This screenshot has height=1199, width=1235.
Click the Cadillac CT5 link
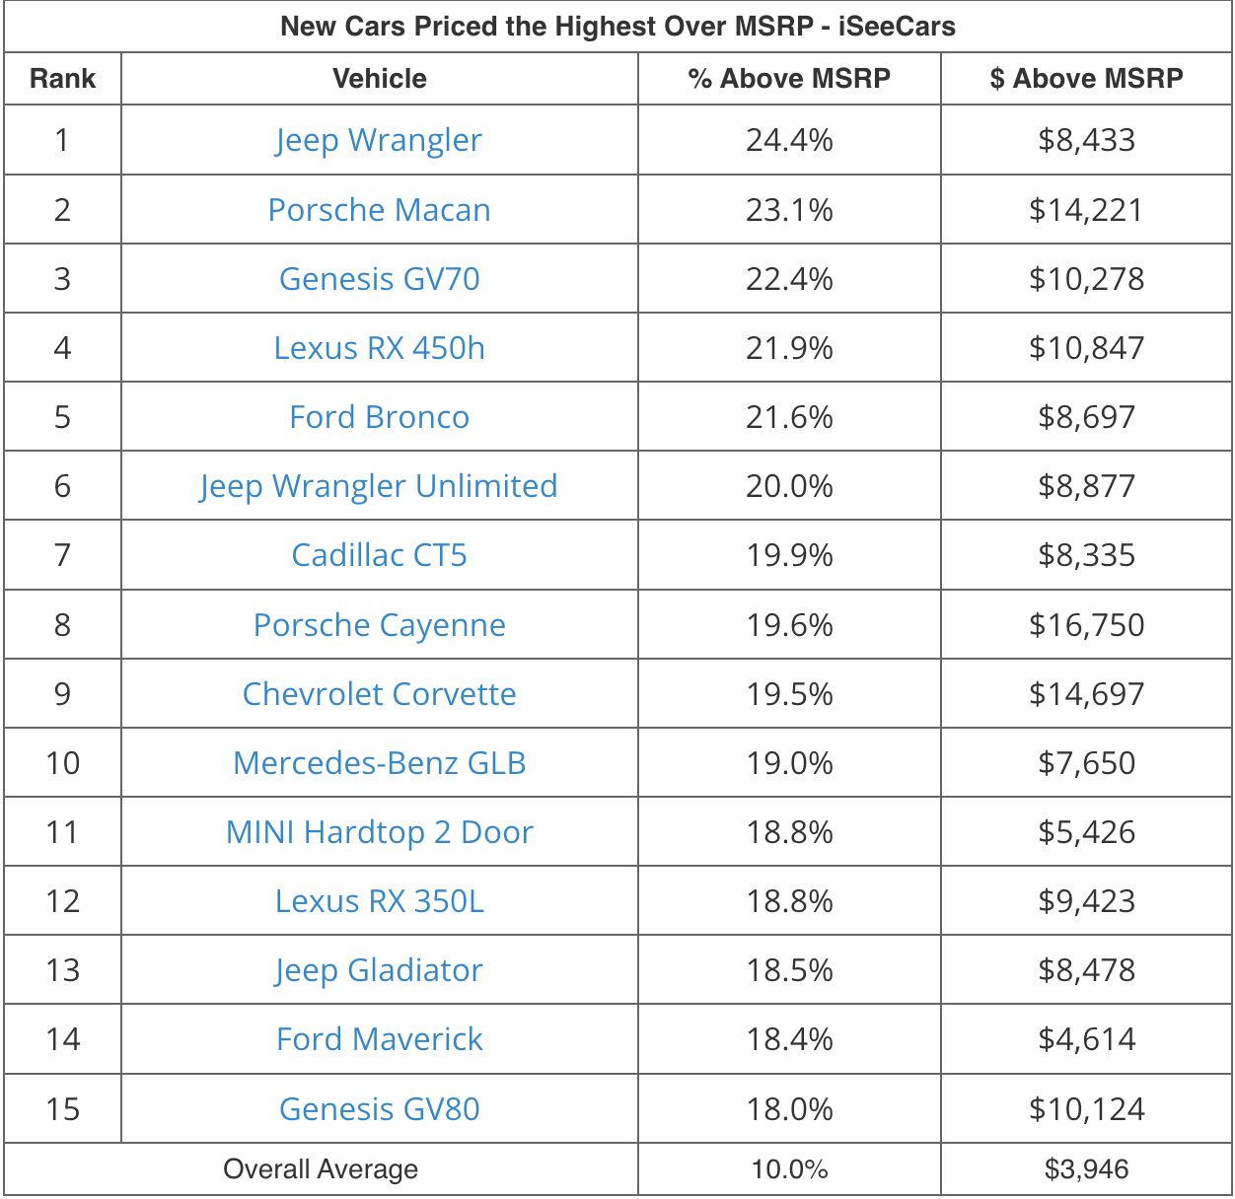[x=379, y=555]
